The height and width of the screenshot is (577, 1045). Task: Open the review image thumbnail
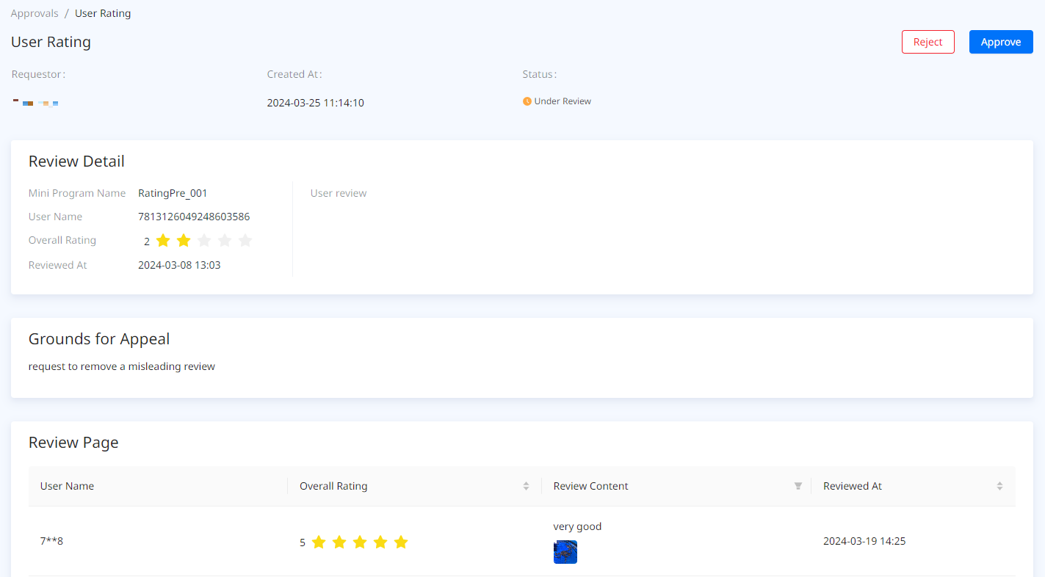tap(565, 552)
